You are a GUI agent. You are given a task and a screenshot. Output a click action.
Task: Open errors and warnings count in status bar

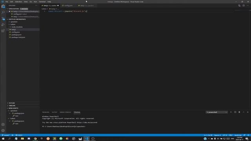click(x=19, y=135)
